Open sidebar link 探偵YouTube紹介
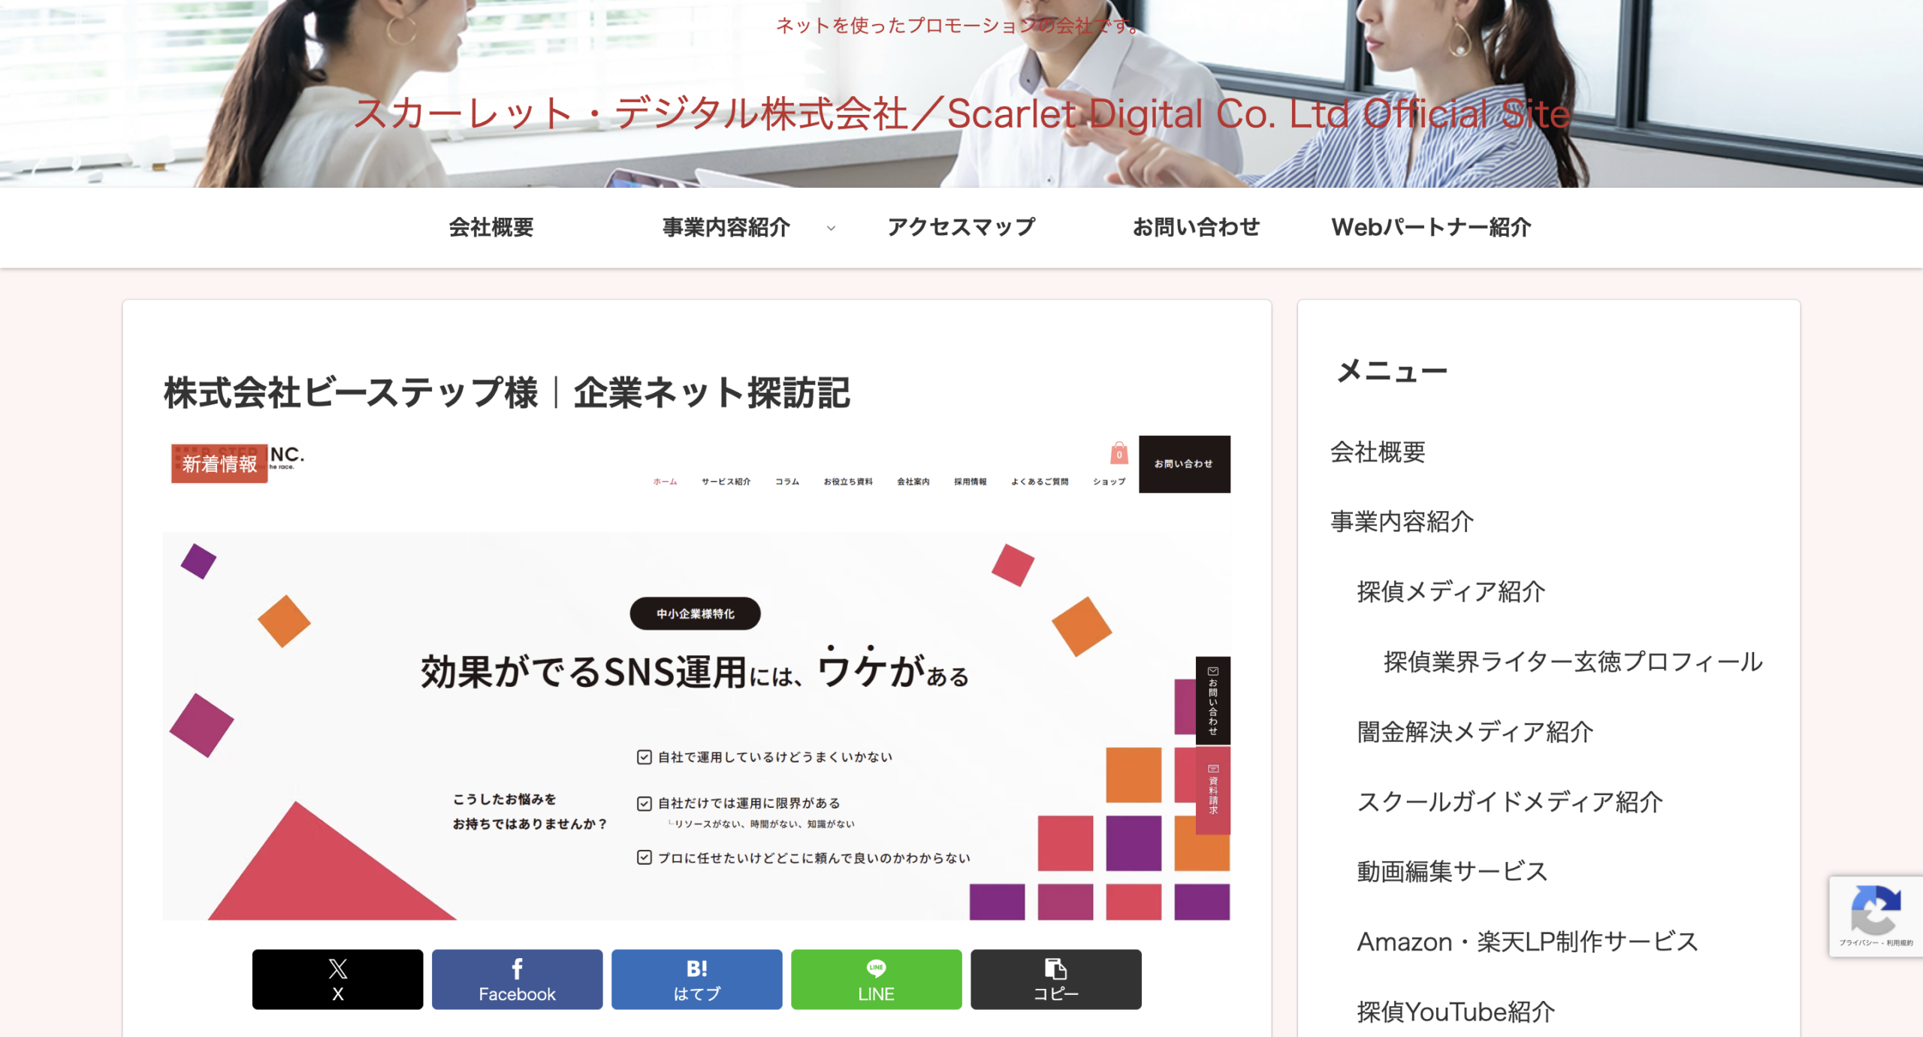Viewport: 1923px width, 1037px height. pos(1456,1011)
